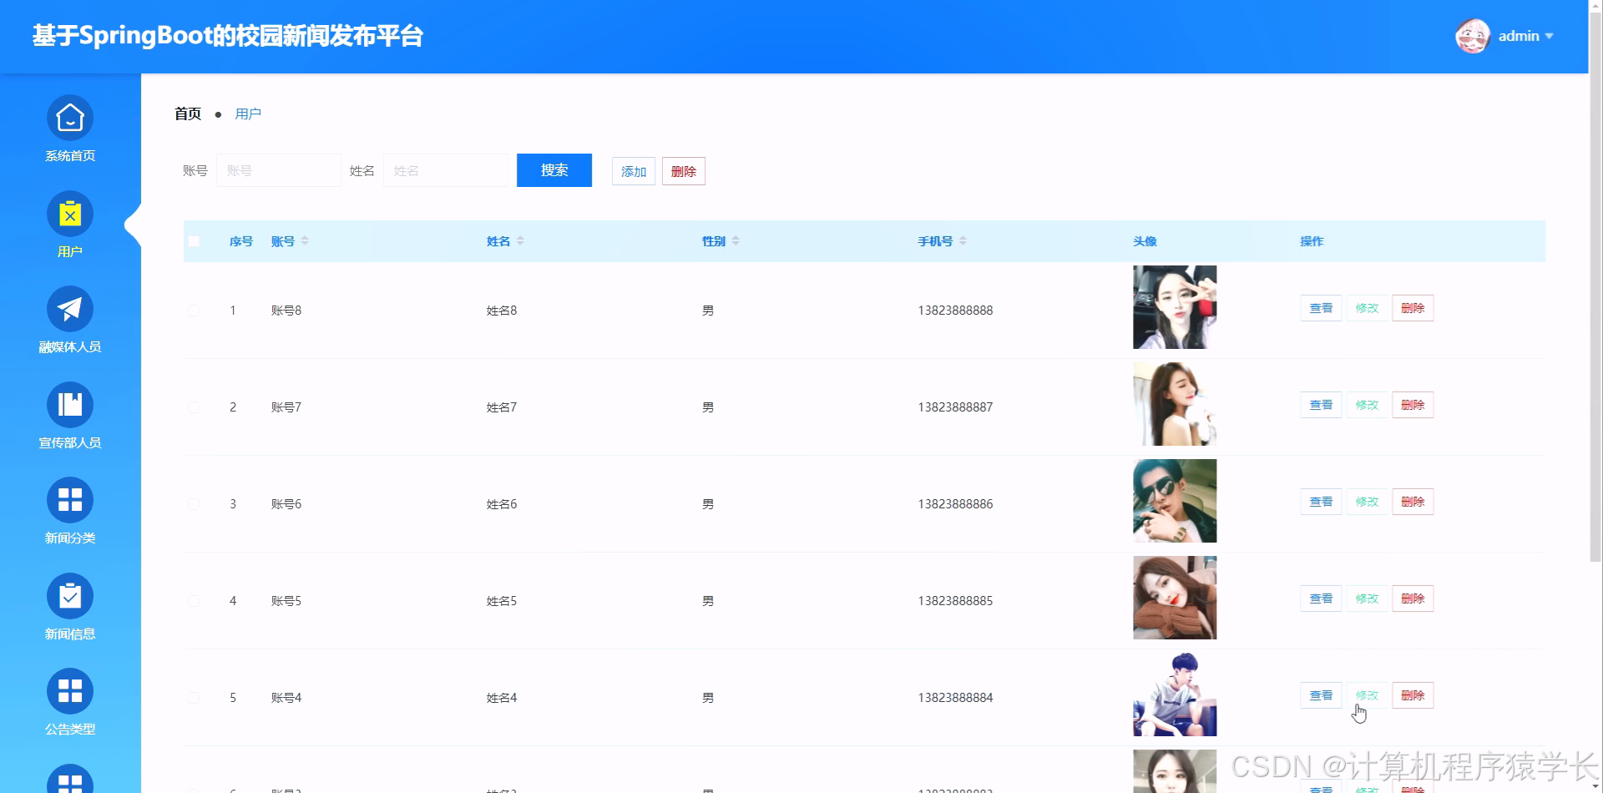
Task: Click inside the 账号 input field
Action: (278, 170)
